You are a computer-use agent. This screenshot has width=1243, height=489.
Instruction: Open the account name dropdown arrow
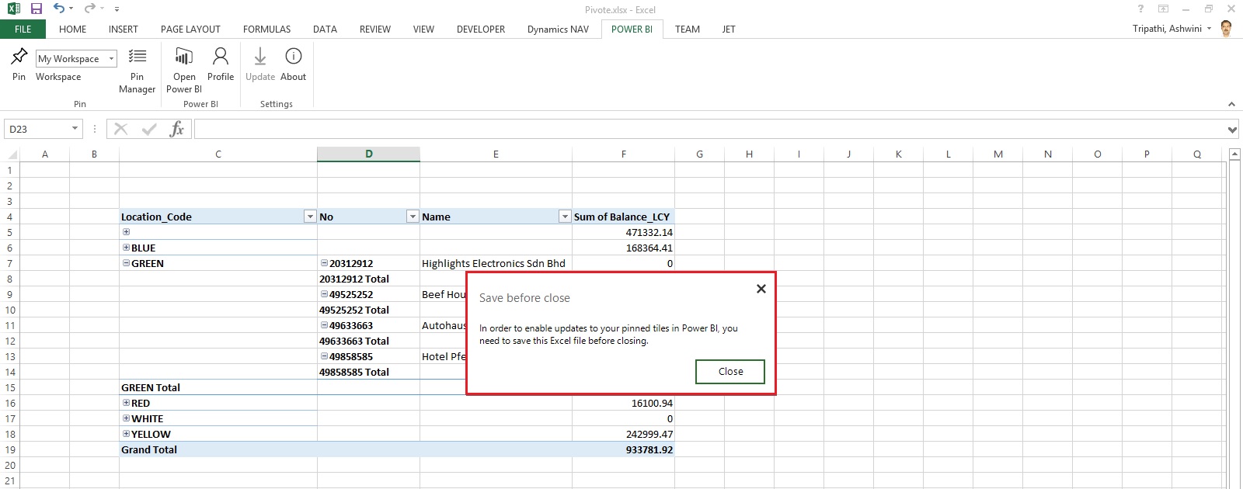click(x=1209, y=29)
